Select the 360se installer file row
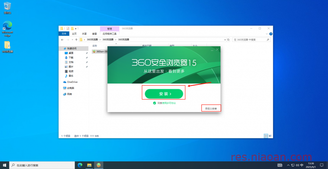Screen dimensions: 328x169 100,51
